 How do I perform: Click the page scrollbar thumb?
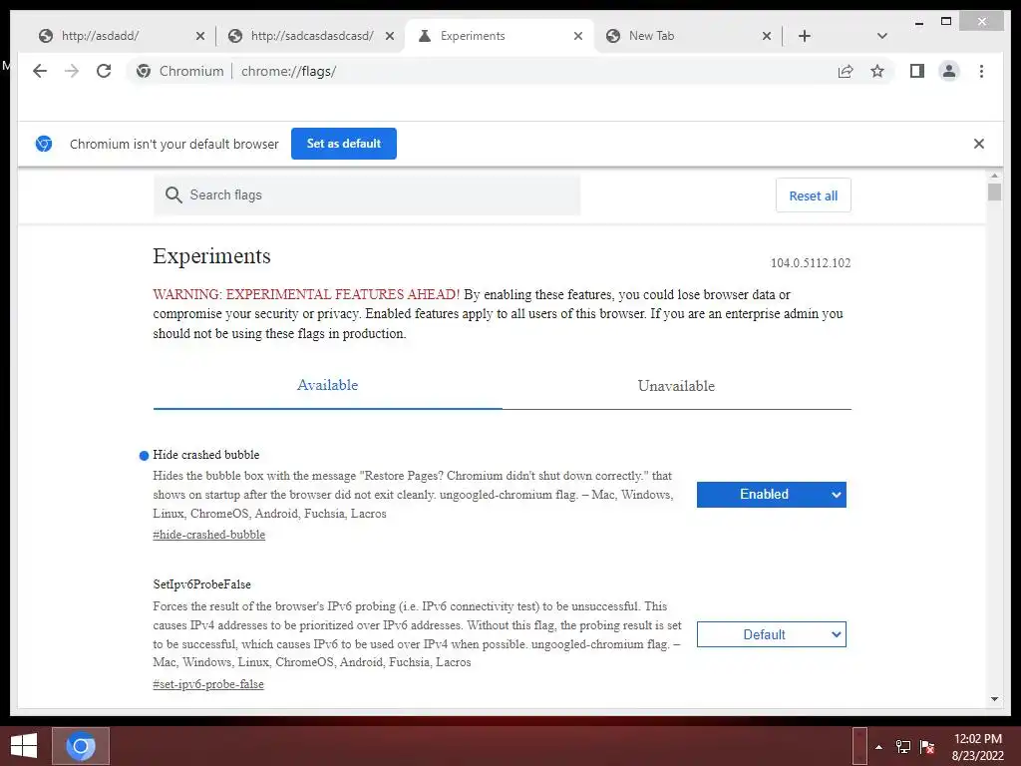(x=994, y=192)
